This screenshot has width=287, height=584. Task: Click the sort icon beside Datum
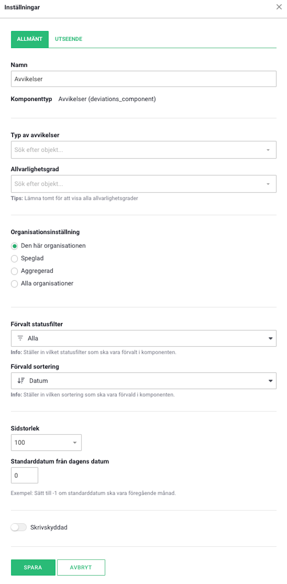coord(21,380)
